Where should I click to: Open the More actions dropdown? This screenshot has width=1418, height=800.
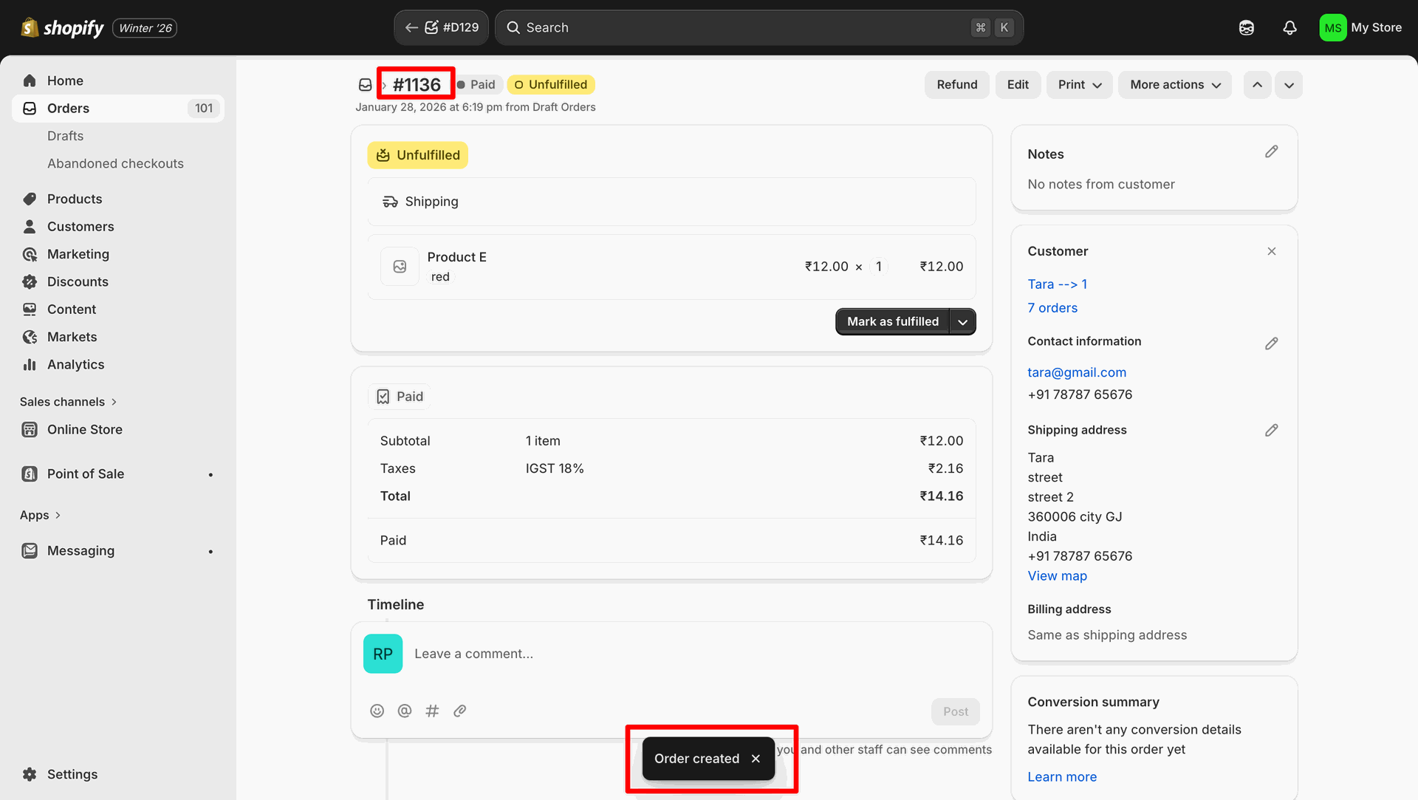point(1174,85)
